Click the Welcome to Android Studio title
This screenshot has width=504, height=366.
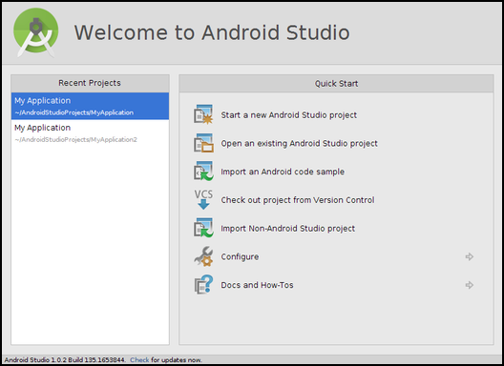212,32
